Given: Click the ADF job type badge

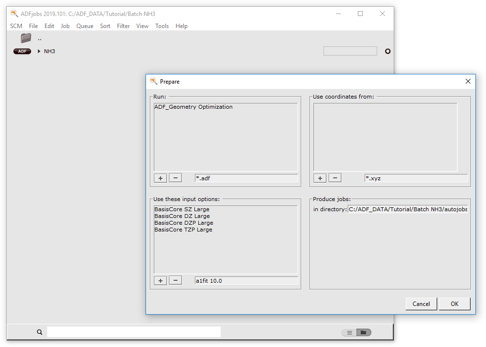Looking at the screenshot, I should coord(22,51).
